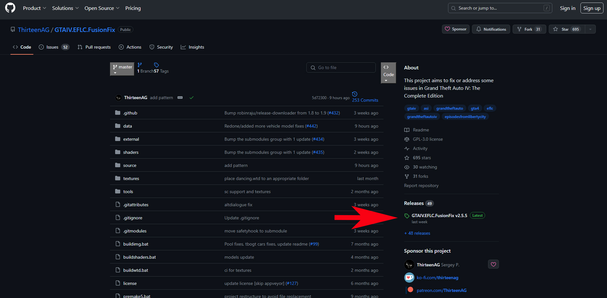This screenshot has width=607, height=298.
Task: Click the shaders folder icon
Action: [x=118, y=152]
